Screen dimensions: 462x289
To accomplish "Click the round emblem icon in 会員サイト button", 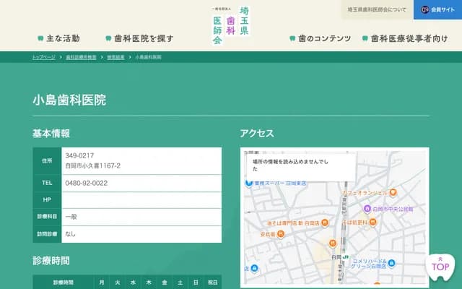I will pos(424,9).
